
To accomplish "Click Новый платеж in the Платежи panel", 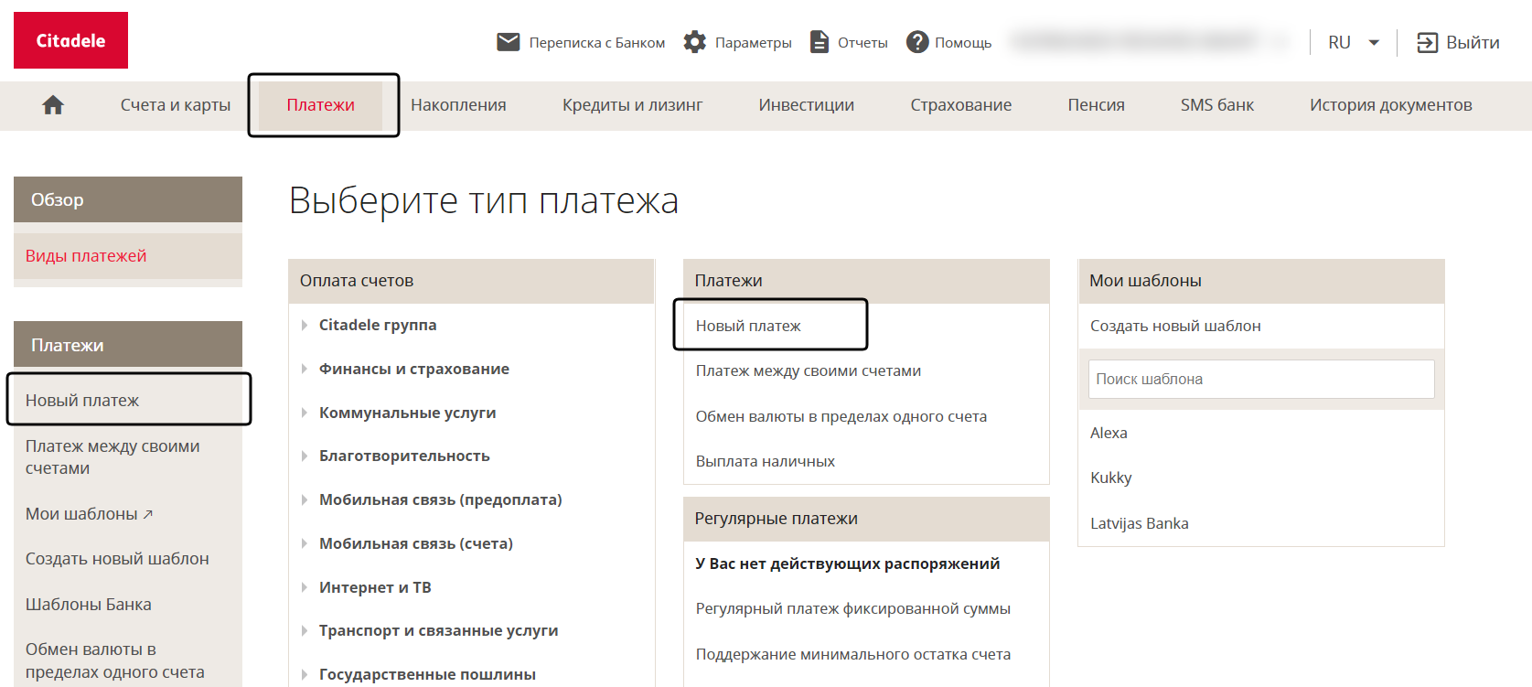I will pyautogui.click(x=748, y=326).
